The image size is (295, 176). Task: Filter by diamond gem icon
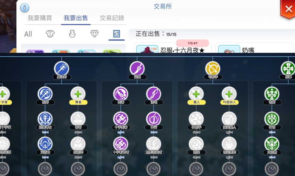94,34
